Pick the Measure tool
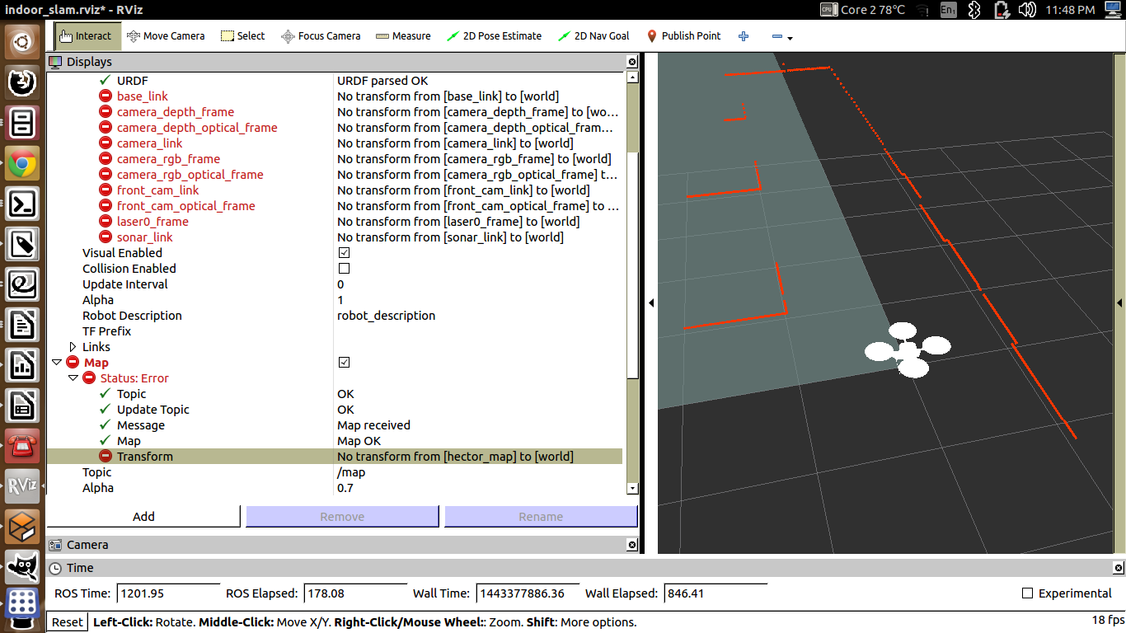 coord(403,36)
